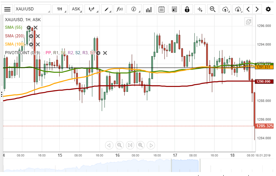276x176 pixels.
Task: Open the info icon dropdown
Action: coord(134,9)
